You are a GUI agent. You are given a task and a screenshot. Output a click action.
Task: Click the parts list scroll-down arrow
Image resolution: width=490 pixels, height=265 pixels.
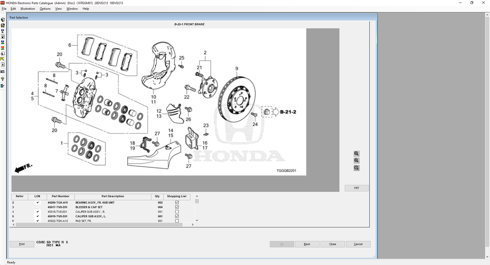coord(197,220)
